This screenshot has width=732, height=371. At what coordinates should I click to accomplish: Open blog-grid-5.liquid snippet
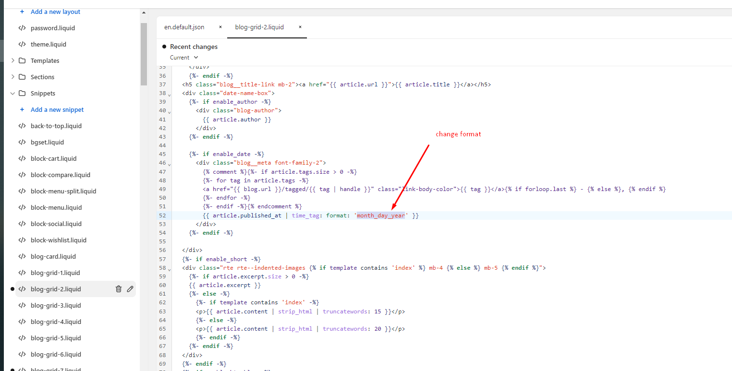pyautogui.click(x=56, y=338)
